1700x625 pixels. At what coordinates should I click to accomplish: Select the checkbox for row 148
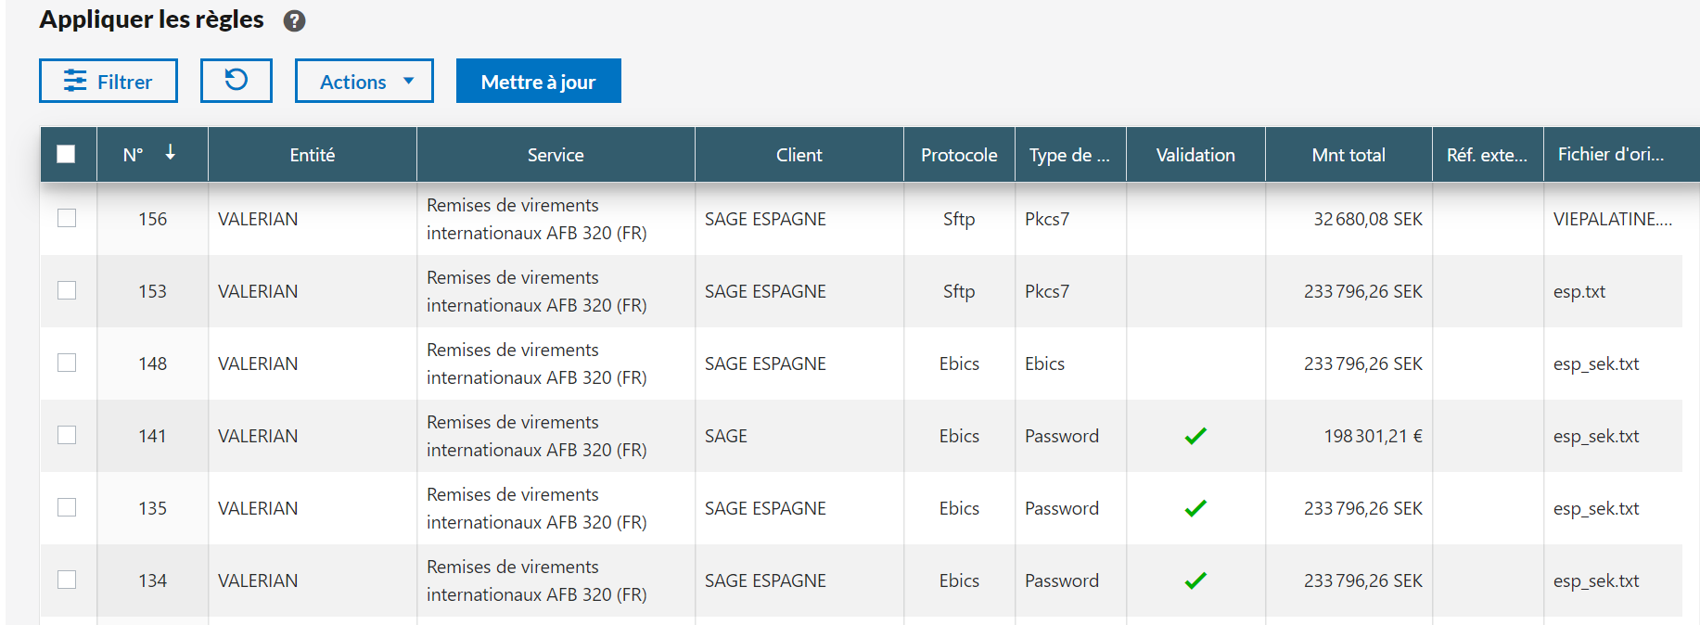67,363
